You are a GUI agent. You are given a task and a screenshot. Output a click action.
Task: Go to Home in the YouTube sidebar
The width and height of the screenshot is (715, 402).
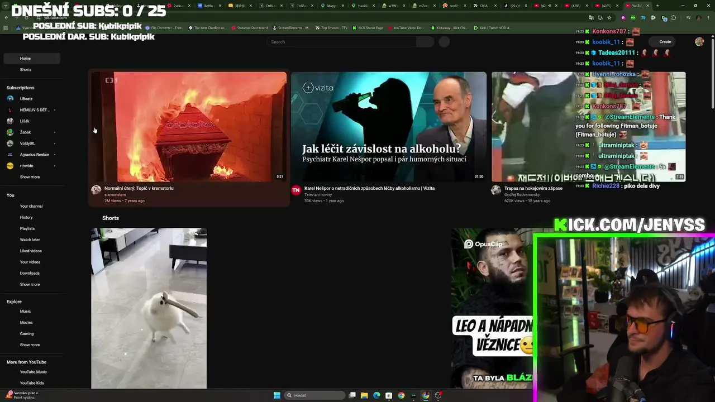tap(32, 59)
